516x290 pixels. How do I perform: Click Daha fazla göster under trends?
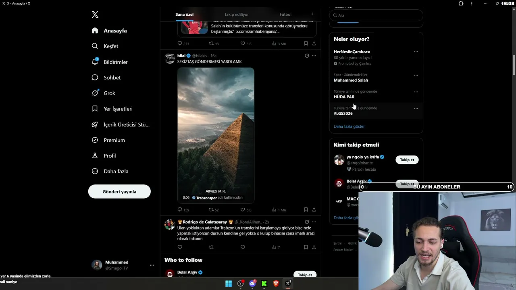(349, 126)
